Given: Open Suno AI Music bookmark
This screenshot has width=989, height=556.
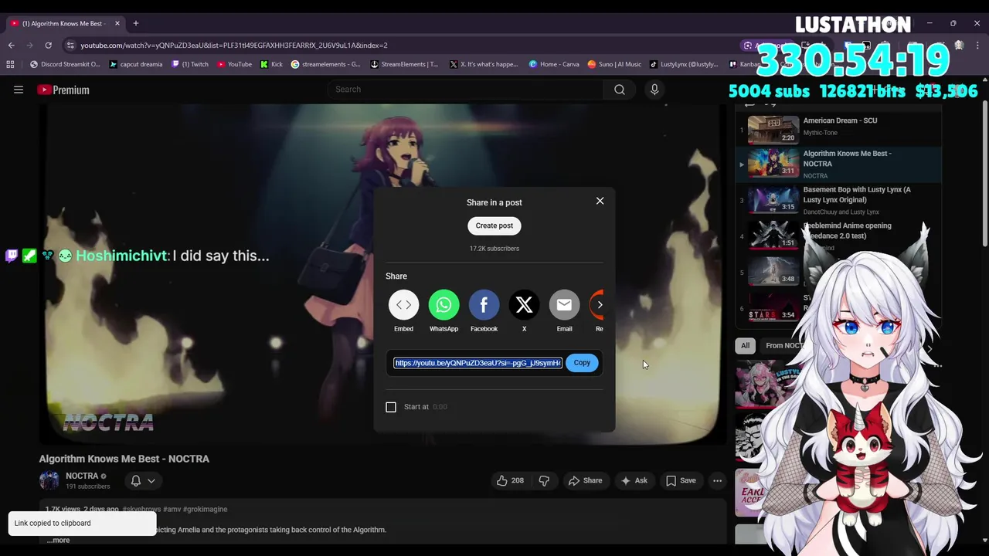Looking at the screenshot, I should [x=614, y=64].
